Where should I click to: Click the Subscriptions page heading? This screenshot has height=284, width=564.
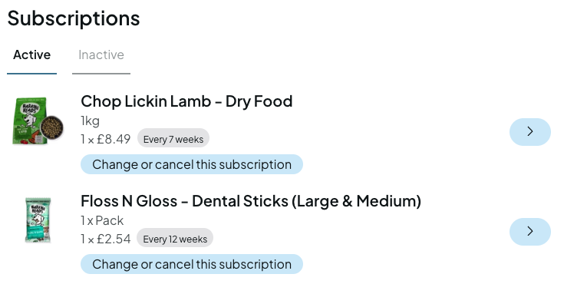pyautogui.click(x=74, y=18)
